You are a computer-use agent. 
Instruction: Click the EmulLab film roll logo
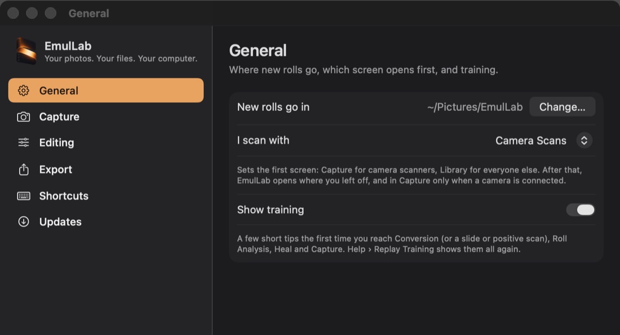(x=26, y=51)
